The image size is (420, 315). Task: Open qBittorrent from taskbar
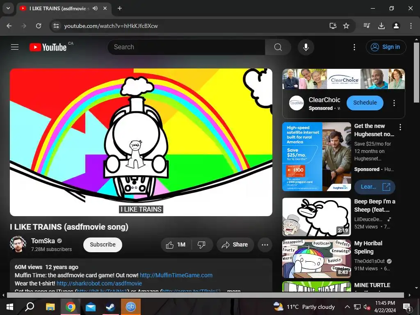tap(131, 307)
